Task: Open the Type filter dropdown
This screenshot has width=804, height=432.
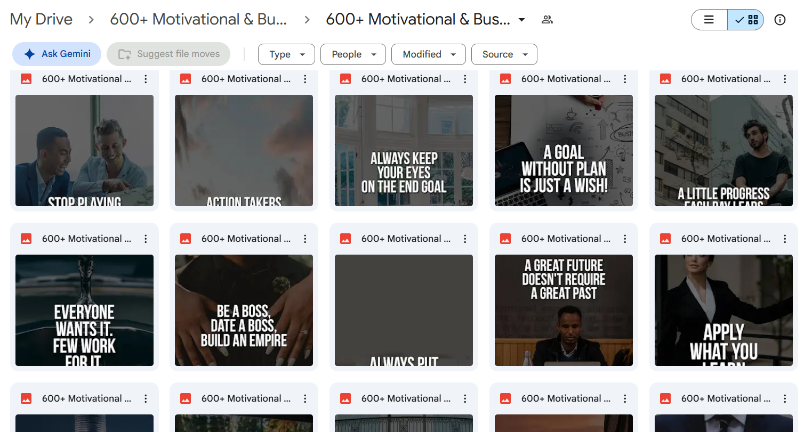Action: click(287, 54)
